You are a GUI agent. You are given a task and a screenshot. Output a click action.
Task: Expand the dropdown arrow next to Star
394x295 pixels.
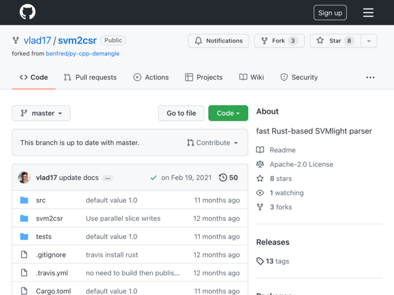pyautogui.click(x=369, y=41)
